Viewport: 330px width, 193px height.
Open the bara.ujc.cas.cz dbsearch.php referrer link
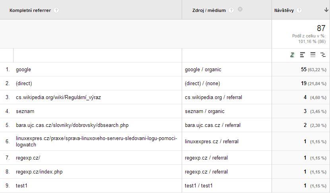point(72,125)
